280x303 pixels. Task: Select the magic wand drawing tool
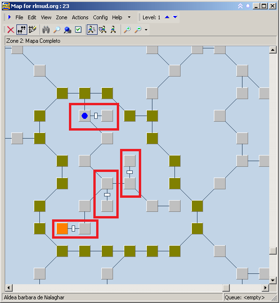32,30
